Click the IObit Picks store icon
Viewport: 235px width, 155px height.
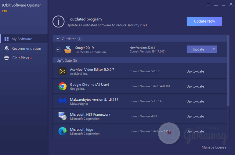(6, 58)
